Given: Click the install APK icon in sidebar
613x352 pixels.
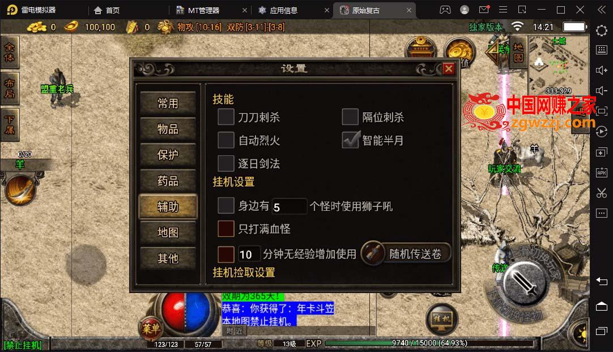Looking at the screenshot, I should pos(601,172).
